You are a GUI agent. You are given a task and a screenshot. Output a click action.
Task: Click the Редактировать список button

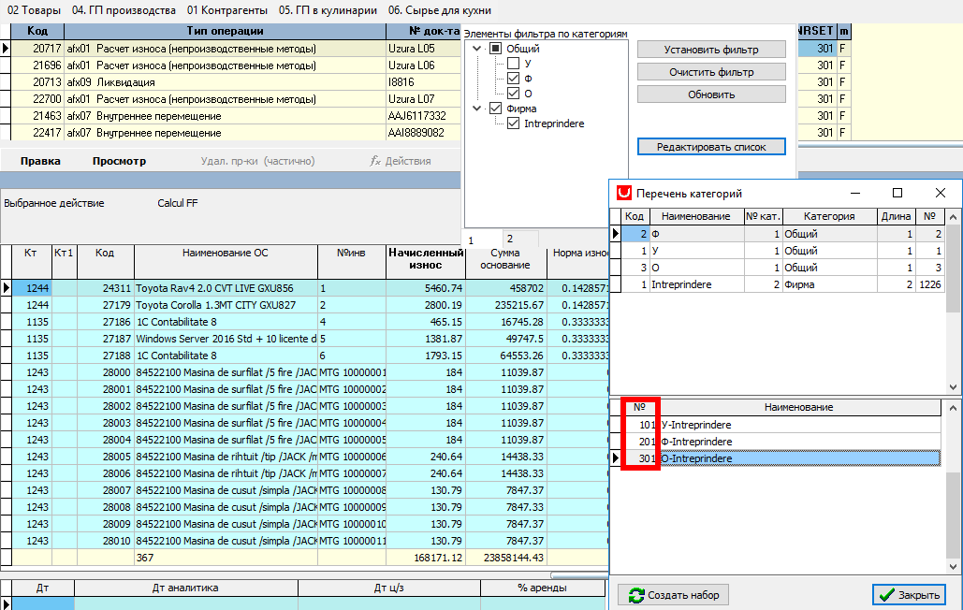click(x=711, y=147)
